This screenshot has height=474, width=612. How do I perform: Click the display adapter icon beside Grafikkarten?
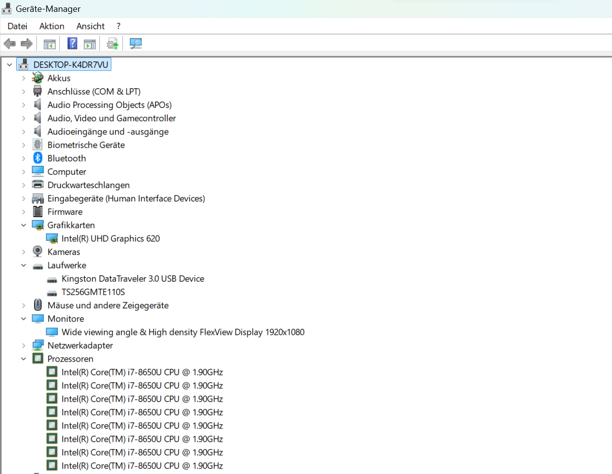pos(38,225)
